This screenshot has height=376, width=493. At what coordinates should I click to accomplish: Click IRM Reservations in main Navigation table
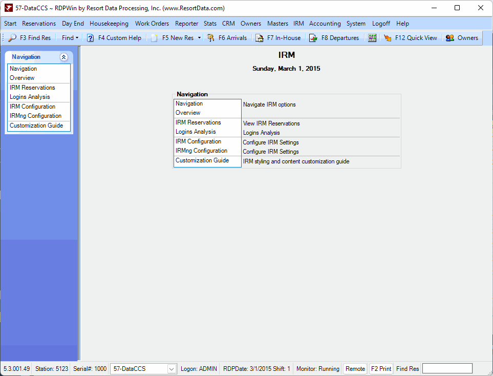(x=199, y=122)
